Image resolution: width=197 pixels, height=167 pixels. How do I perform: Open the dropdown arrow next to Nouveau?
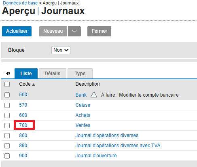coord(74,31)
